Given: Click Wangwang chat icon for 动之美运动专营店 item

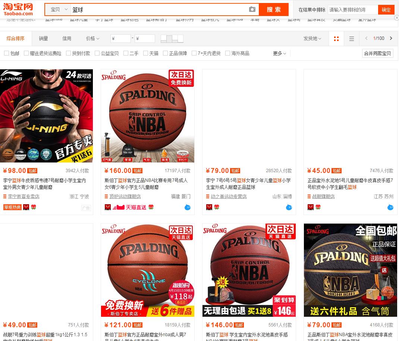Looking at the screenshot, I should coord(289,207).
